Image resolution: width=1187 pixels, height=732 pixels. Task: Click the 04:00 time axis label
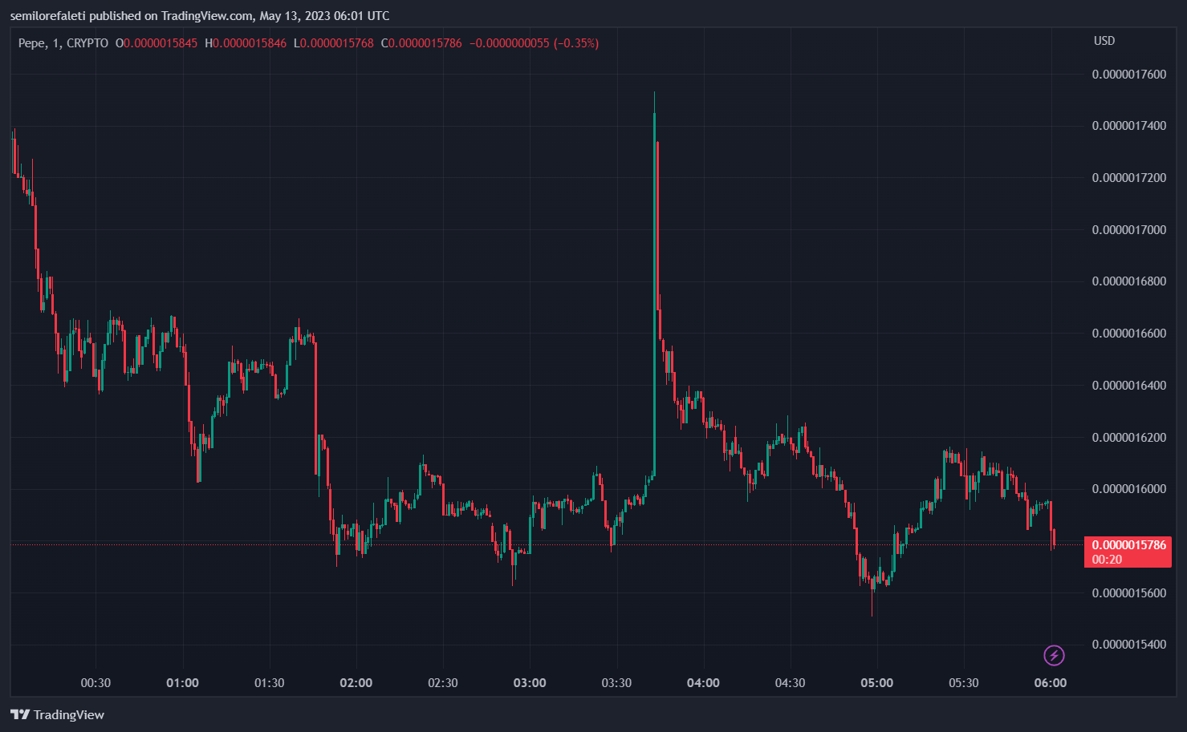pyautogui.click(x=703, y=683)
